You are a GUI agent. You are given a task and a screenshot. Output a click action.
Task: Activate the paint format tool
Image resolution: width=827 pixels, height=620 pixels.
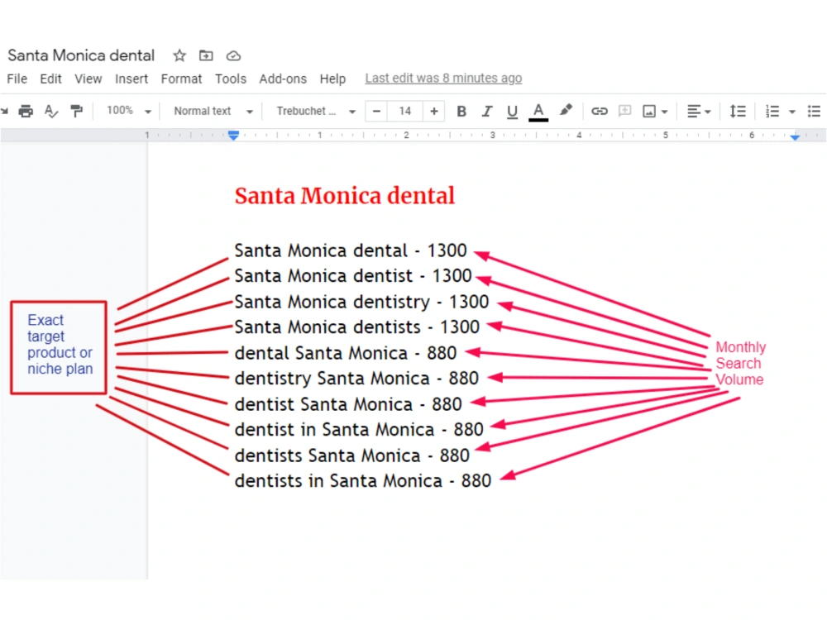point(76,112)
